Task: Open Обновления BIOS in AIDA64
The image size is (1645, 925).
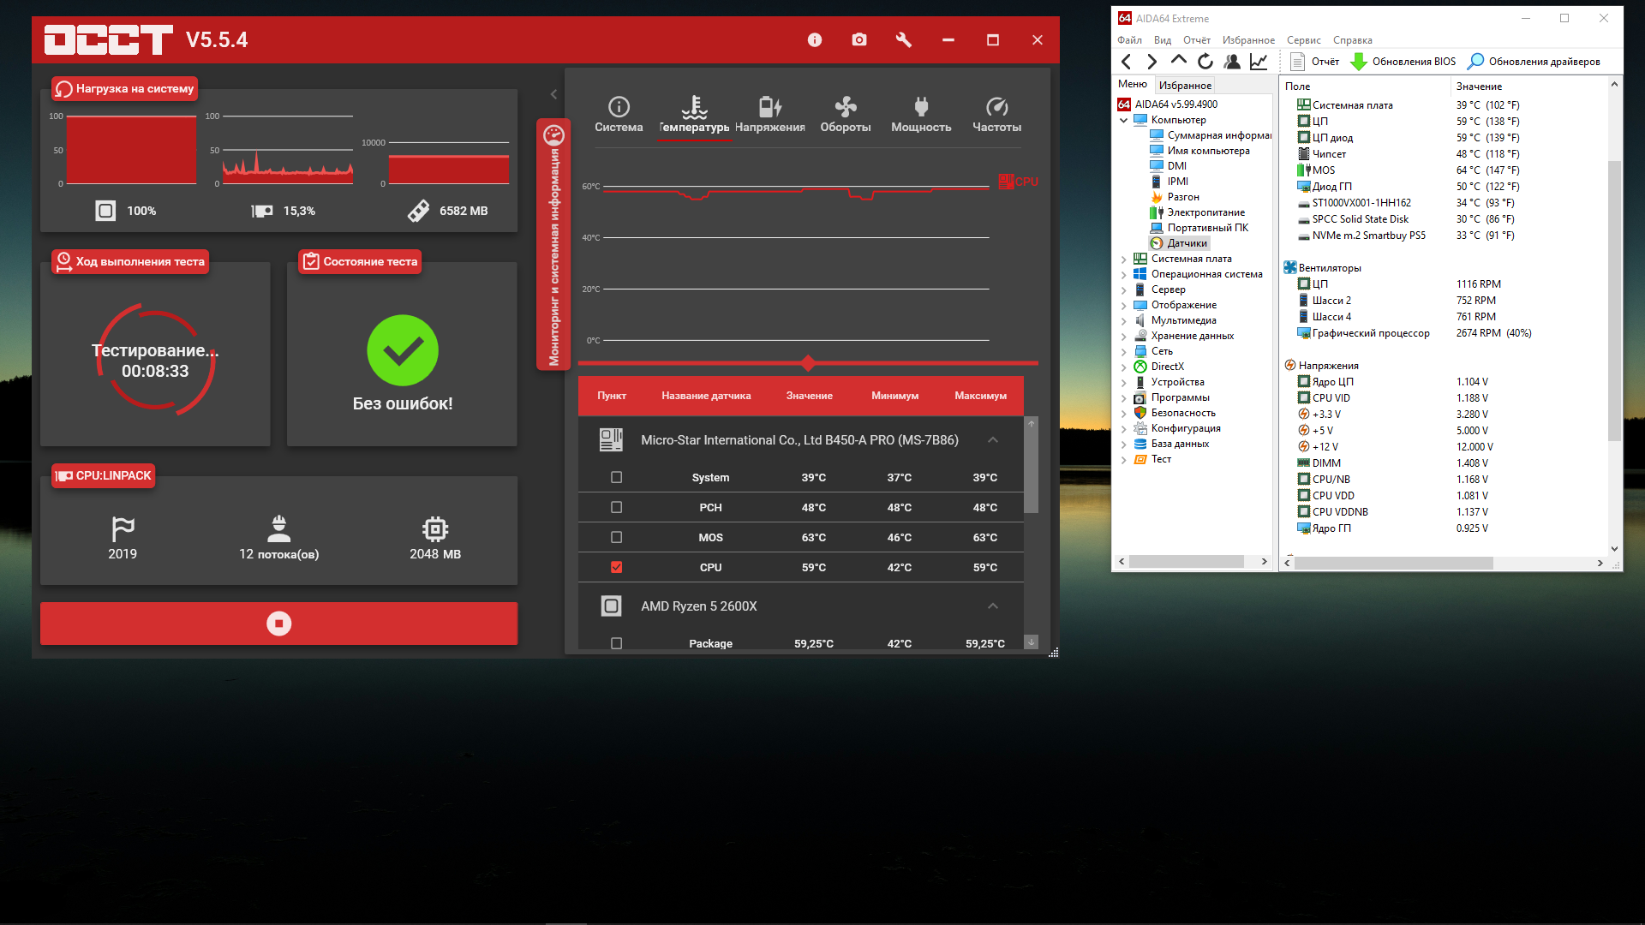Action: [x=1403, y=62]
